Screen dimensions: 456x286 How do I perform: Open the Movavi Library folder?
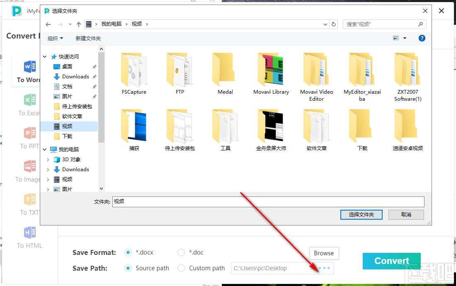[271, 74]
